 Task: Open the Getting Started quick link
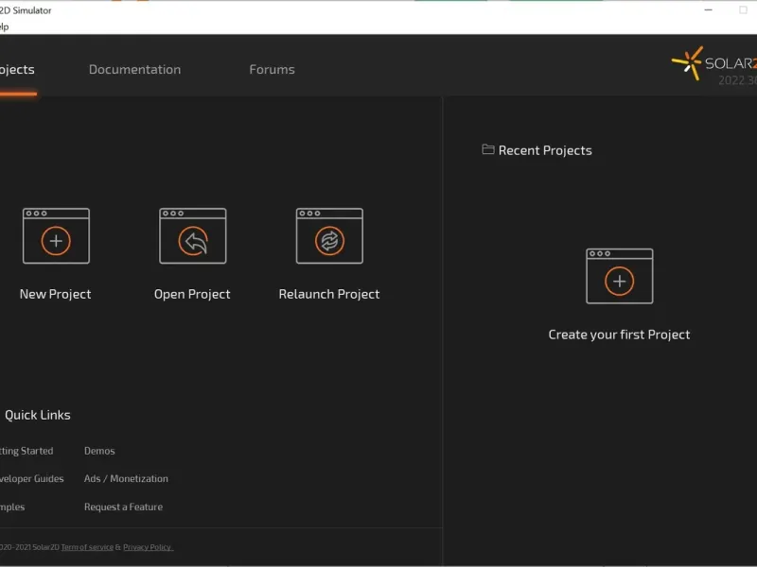click(26, 451)
